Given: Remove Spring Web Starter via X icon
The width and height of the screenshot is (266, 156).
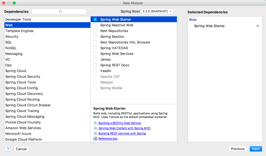Looking at the screenshot, I should [x=257, y=26].
